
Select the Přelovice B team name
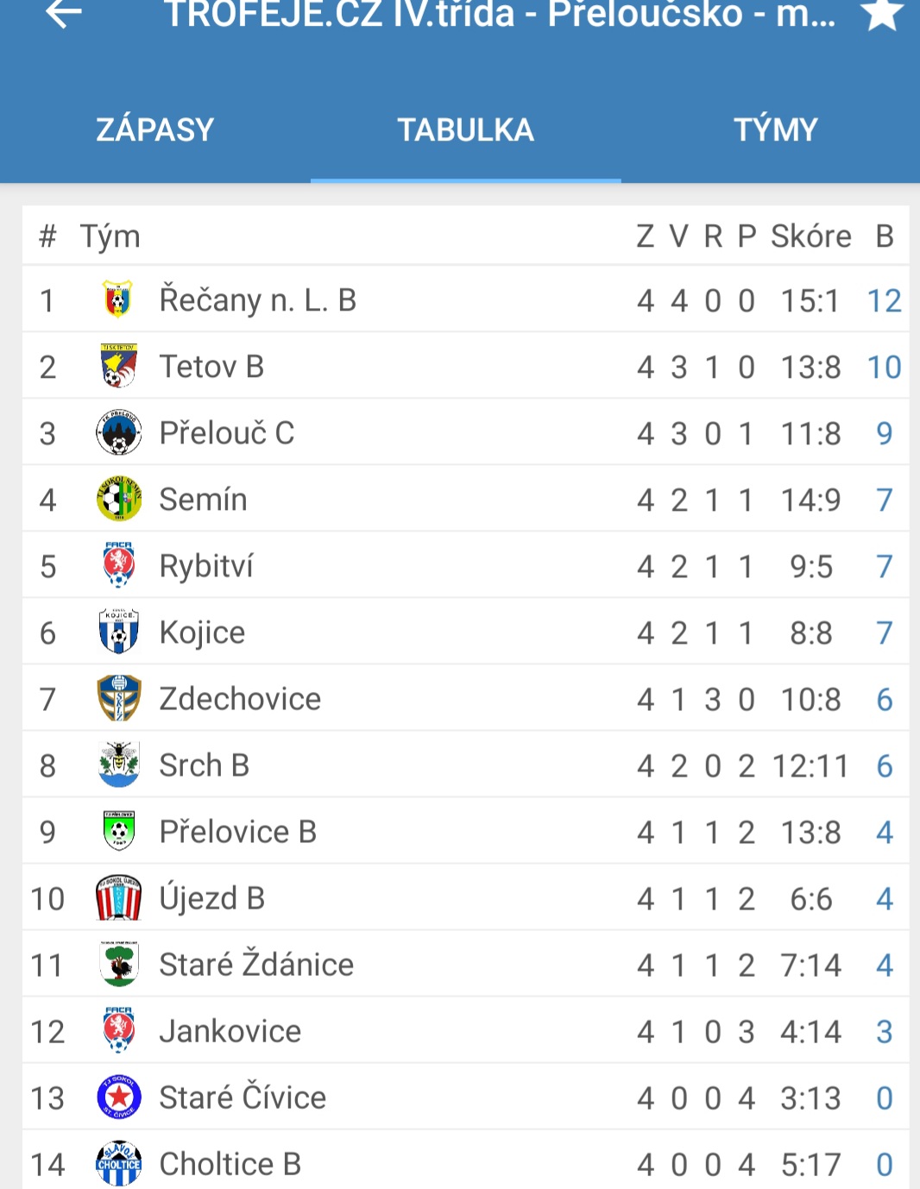click(238, 832)
